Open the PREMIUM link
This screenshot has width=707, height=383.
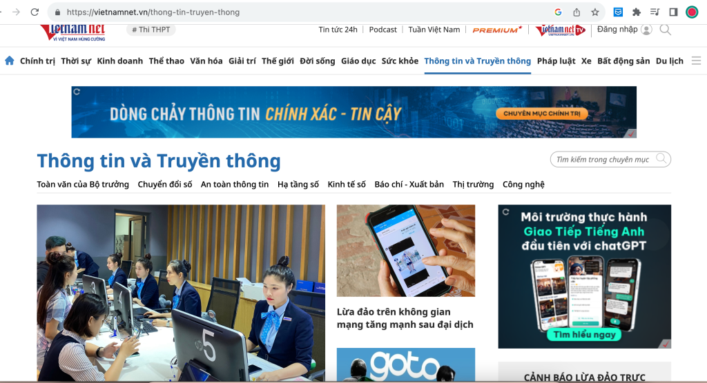(497, 30)
